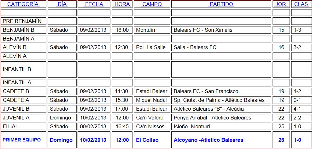Click the Penya Arrabal - Atlético Baleares cell

click(x=212, y=118)
